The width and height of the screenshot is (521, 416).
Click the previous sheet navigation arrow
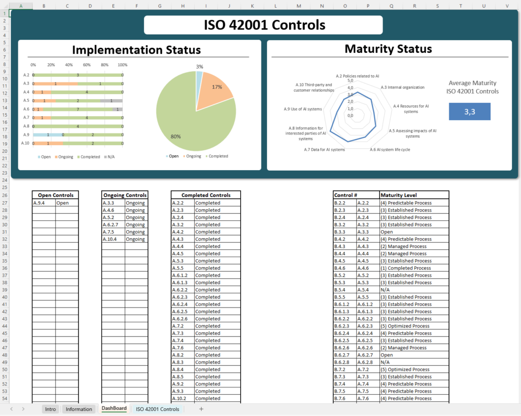pyautogui.click(x=11, y=409)
